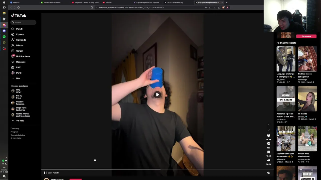Open the mi marido suggested video

point(307,99)
